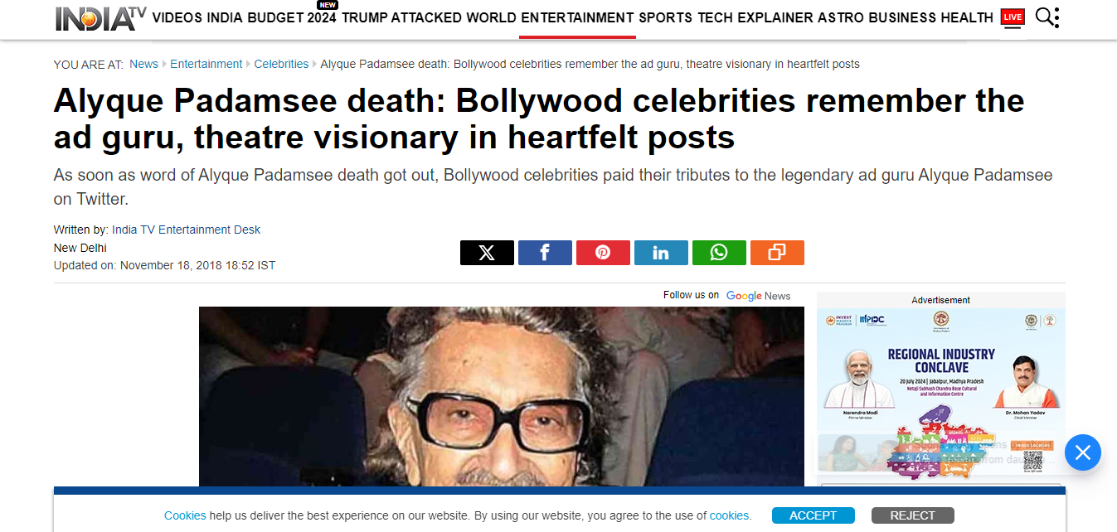Go to Sports section
This screenshot has height=532, width=1117.
pos(666,17)
